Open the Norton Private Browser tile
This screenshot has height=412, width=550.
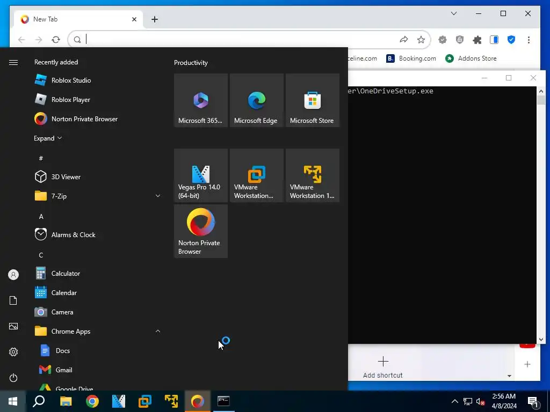coord(201,231)
